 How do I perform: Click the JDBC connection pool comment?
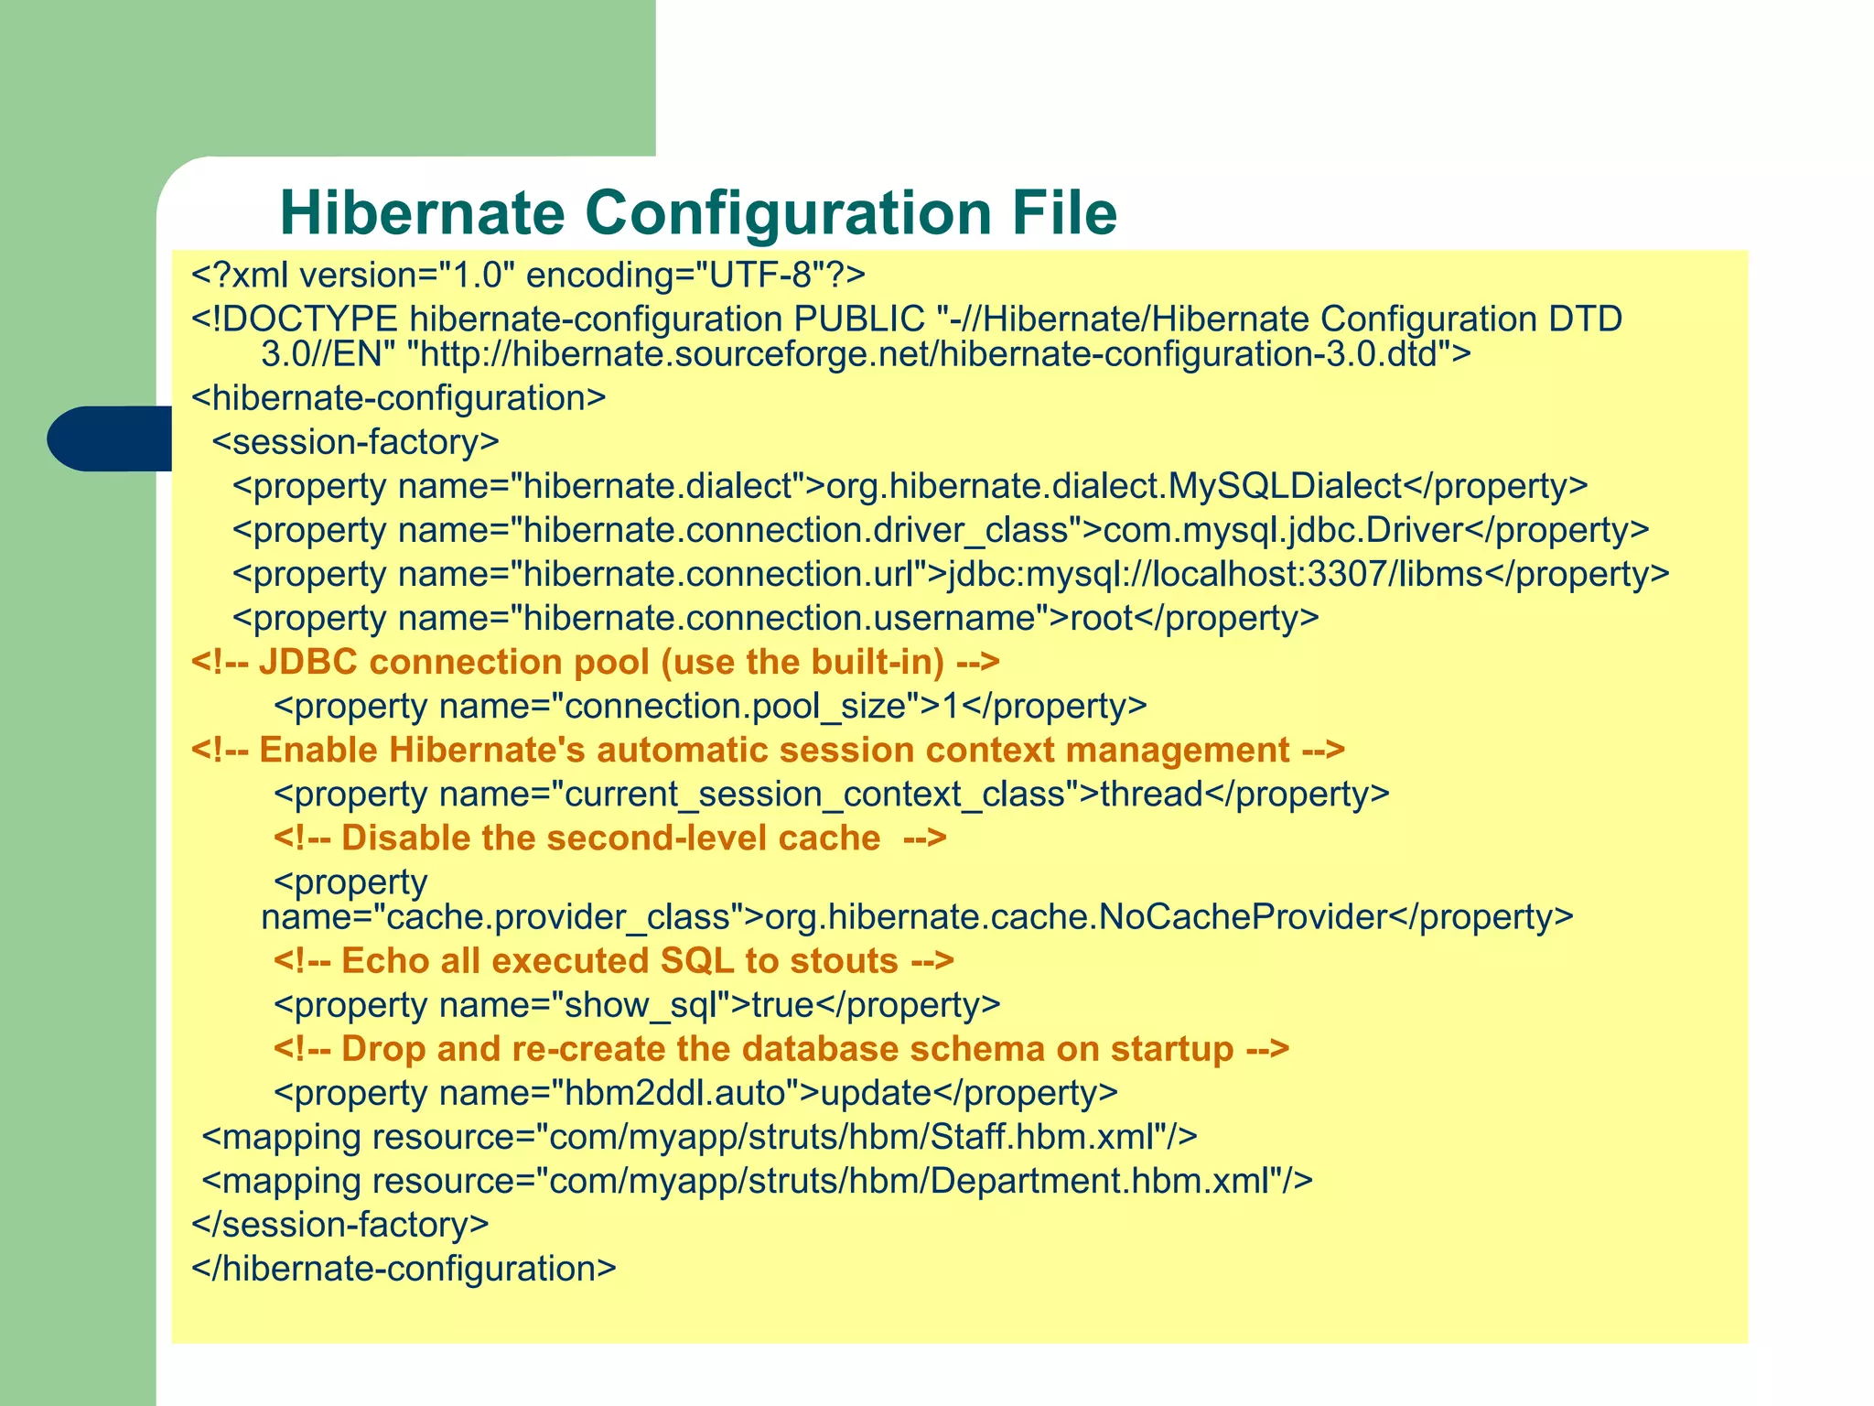point(596,662)
